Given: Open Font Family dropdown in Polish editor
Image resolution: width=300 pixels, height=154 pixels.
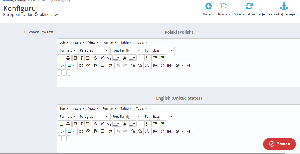Looking at the screenshot, I should click(x=126, y=50).
